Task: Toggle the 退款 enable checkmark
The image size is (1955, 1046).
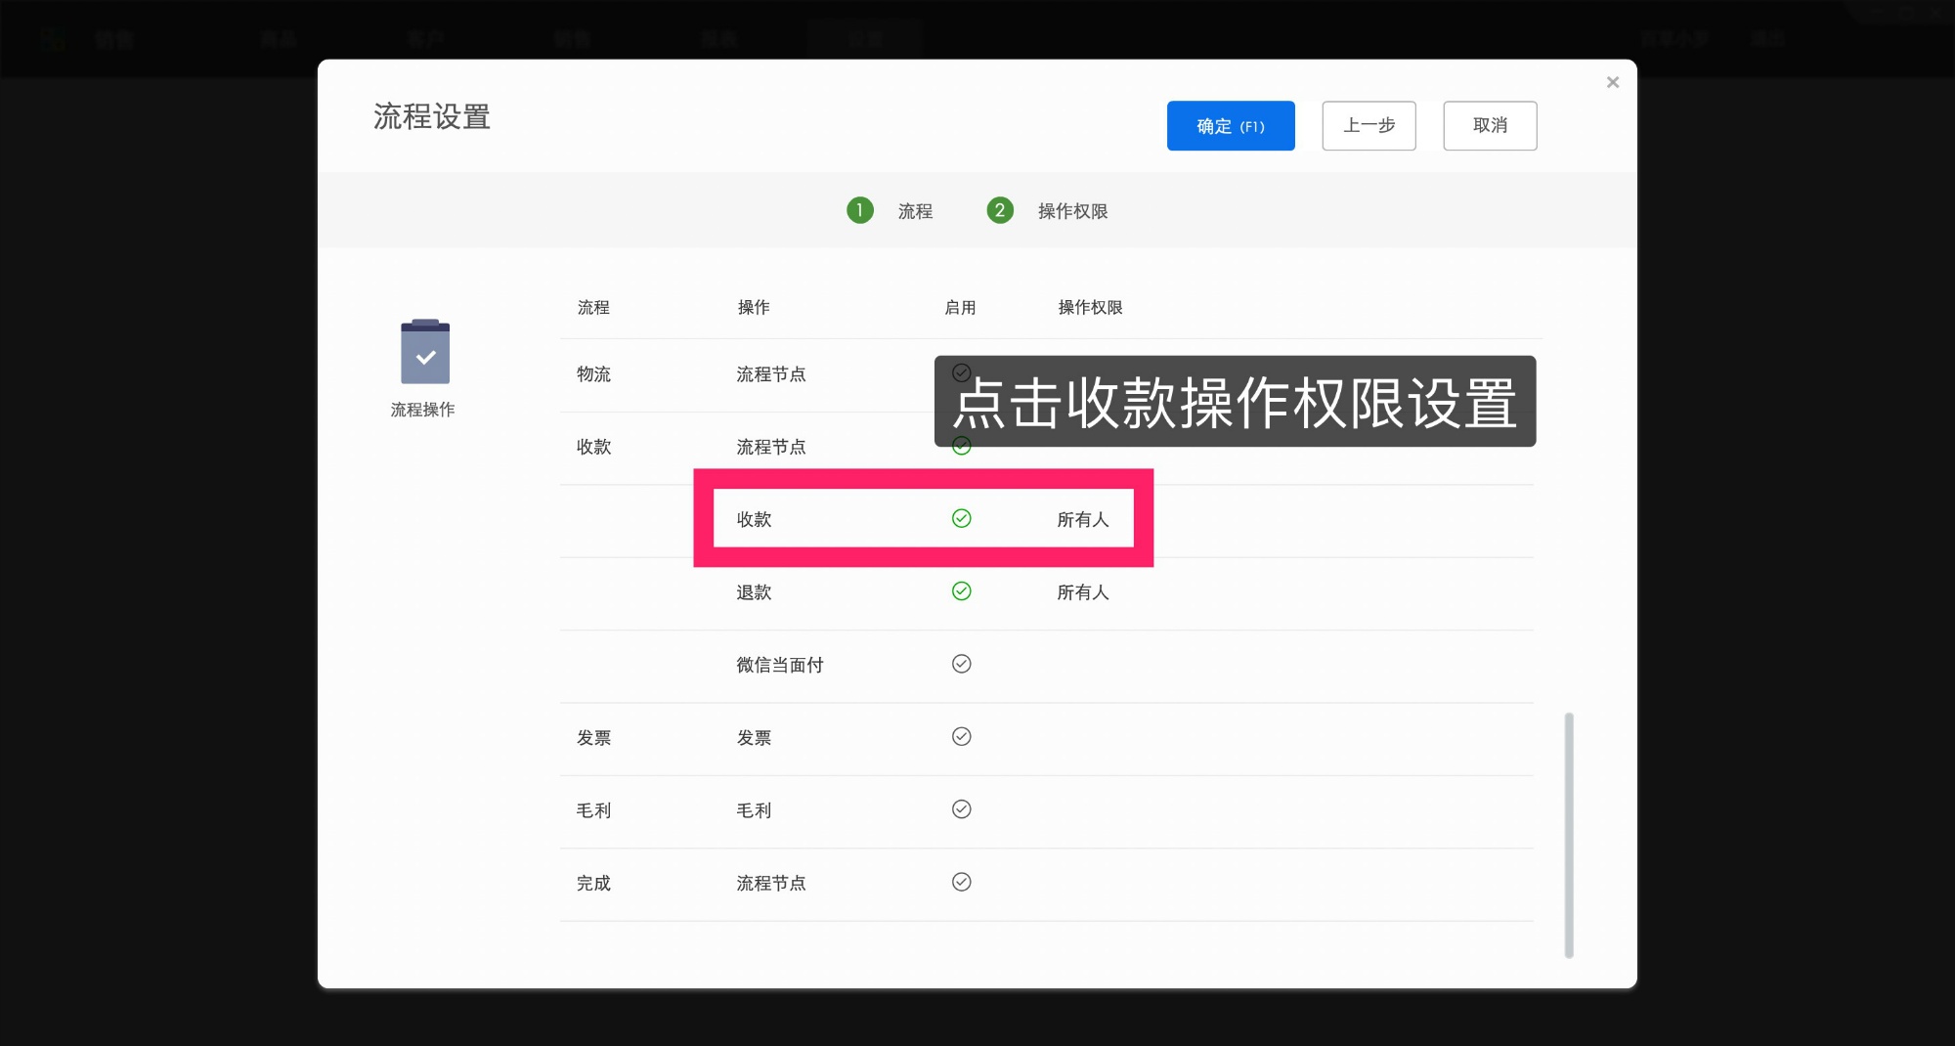Action: [962, 591]
